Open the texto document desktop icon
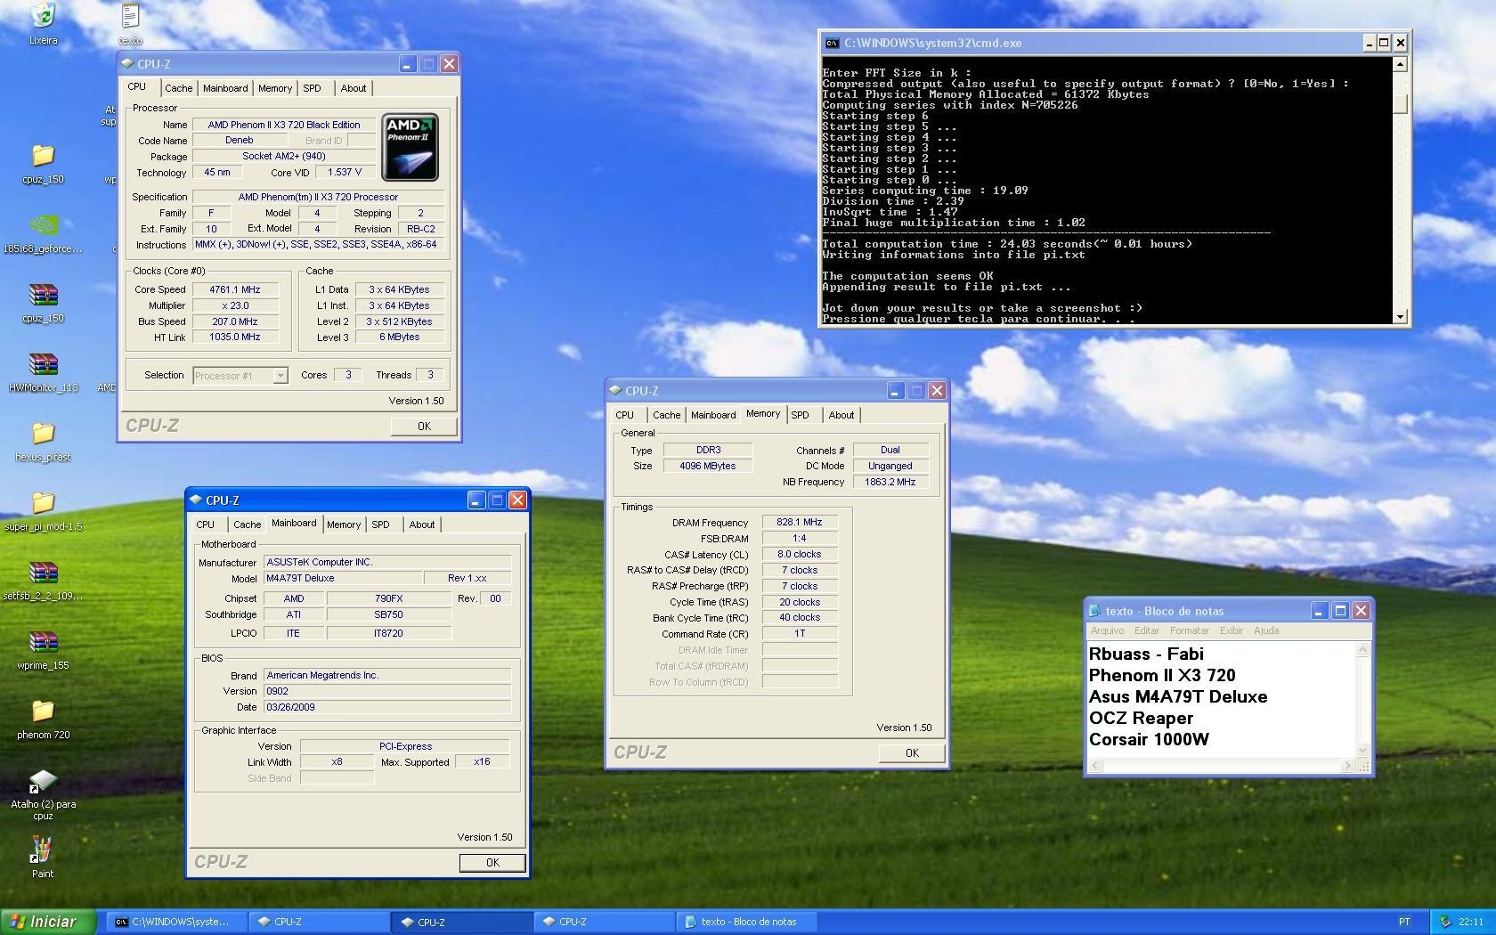This screenshot has height=935, width=1496. coord(130,16)
